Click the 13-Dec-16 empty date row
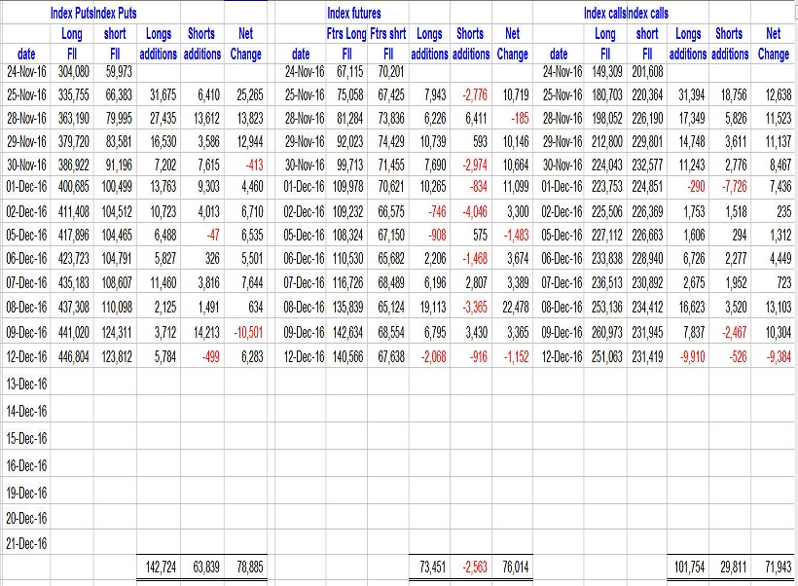 [26, 385]
